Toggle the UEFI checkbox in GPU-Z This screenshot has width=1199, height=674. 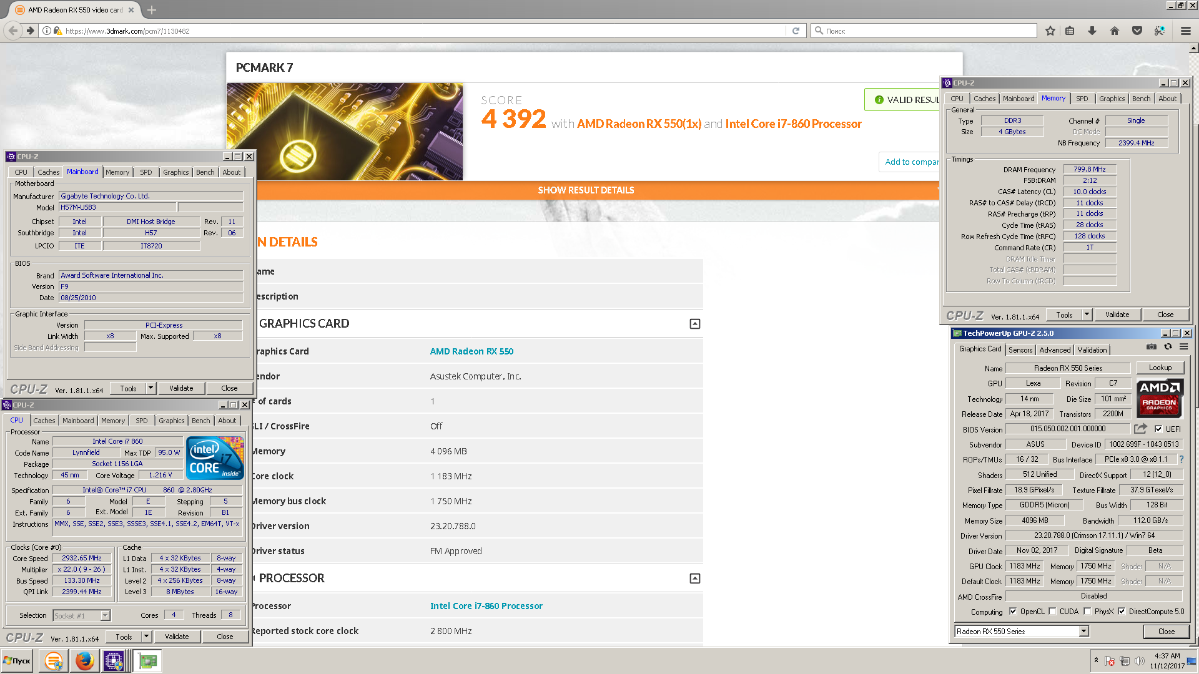click(1158, 429)
